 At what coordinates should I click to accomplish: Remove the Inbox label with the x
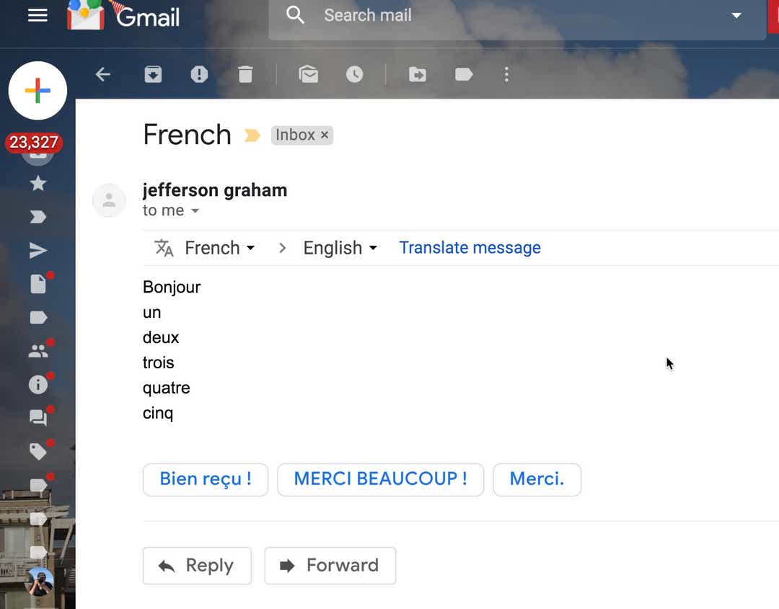[x=325, y=135]
